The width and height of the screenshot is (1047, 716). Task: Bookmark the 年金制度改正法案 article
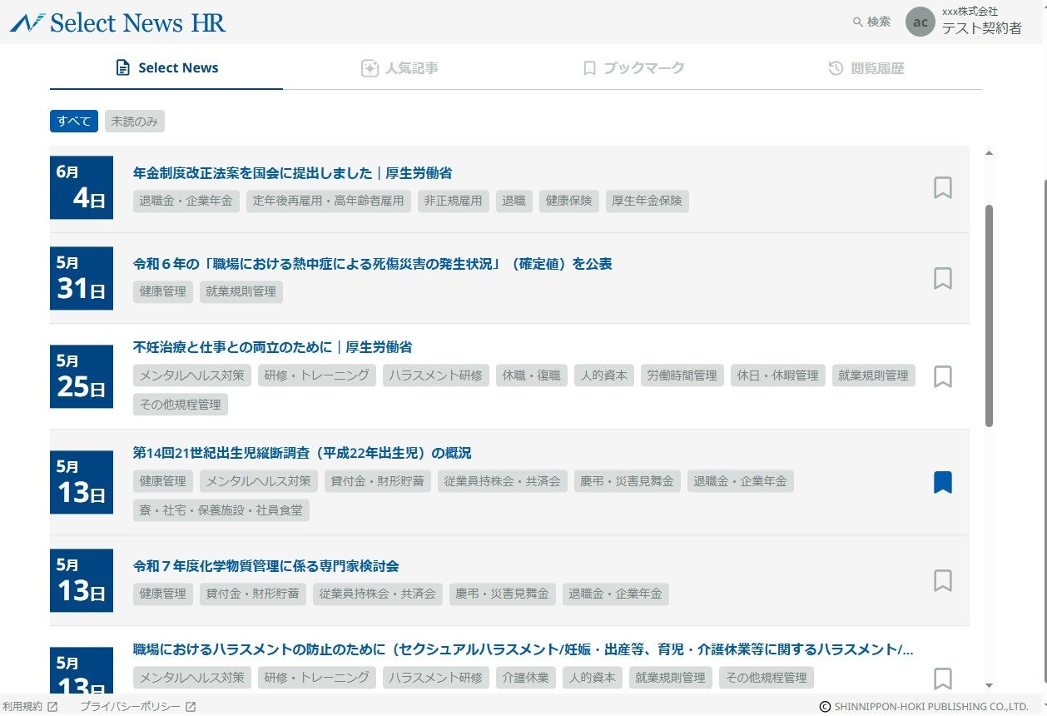point(942,187)
